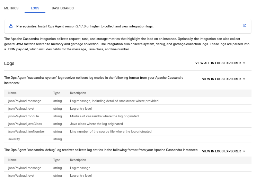Click the severity field row
Viewport: 256px width, 177px height.
(14, 139)
